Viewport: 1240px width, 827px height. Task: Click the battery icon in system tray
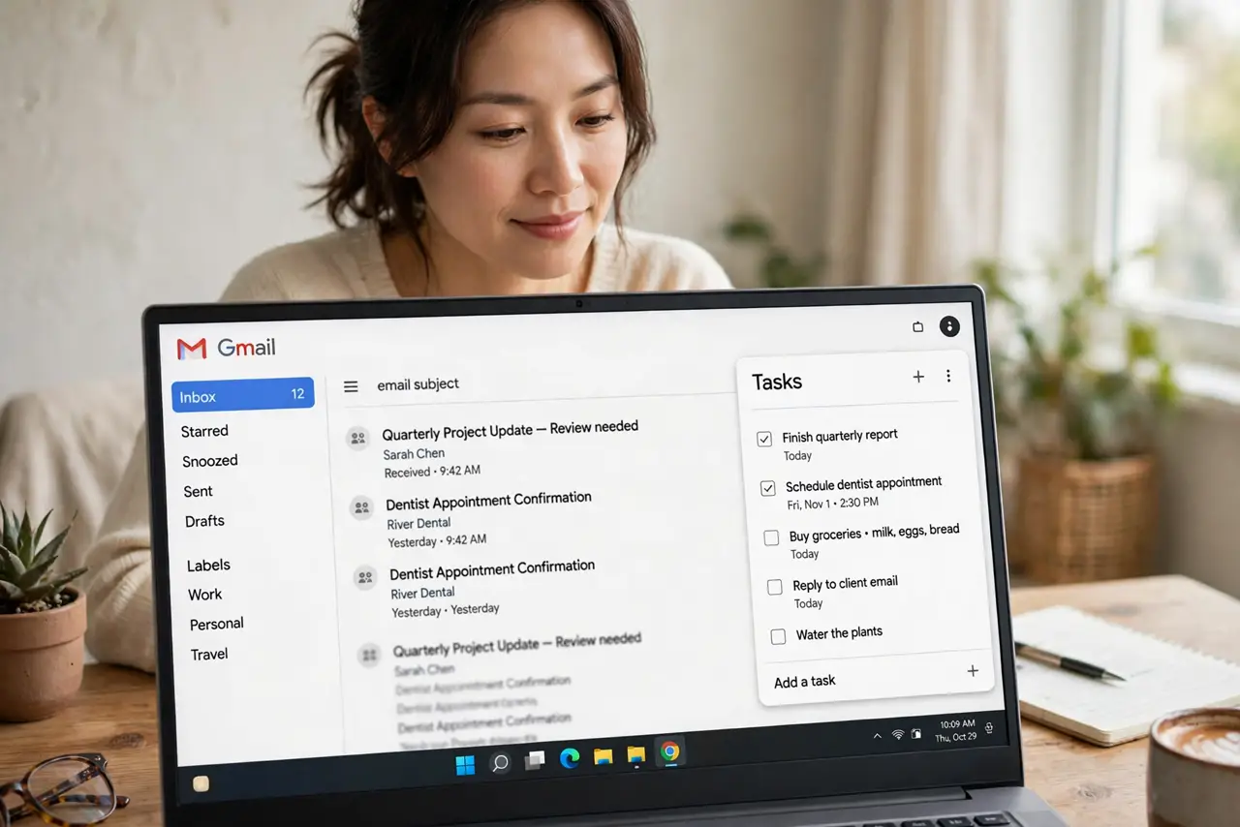point(915,734)
